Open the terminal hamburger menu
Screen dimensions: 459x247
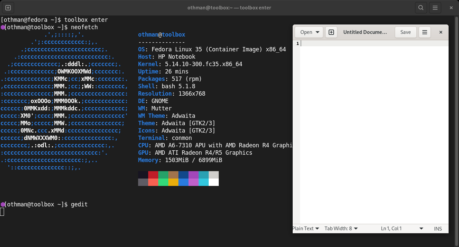click(x=435, y=8)
